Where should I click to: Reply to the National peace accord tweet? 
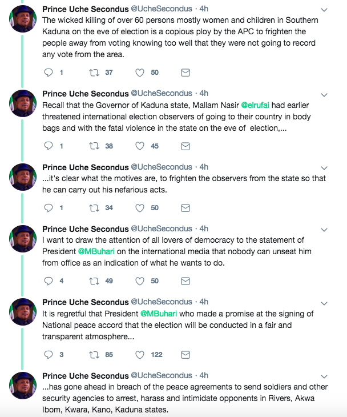point(49,354)
